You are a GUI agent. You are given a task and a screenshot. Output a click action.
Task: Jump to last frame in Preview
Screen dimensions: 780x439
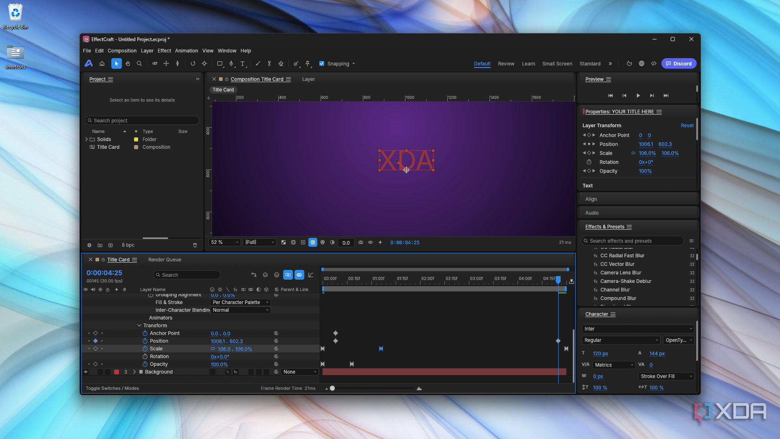(666, 96)
